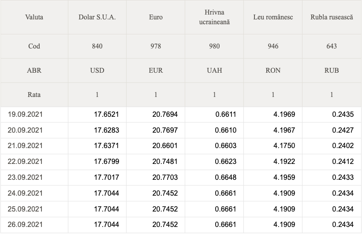The width and height of the screenshot is (362, 234).
Task: Select the Euro header cell
Action: (156, 17)
